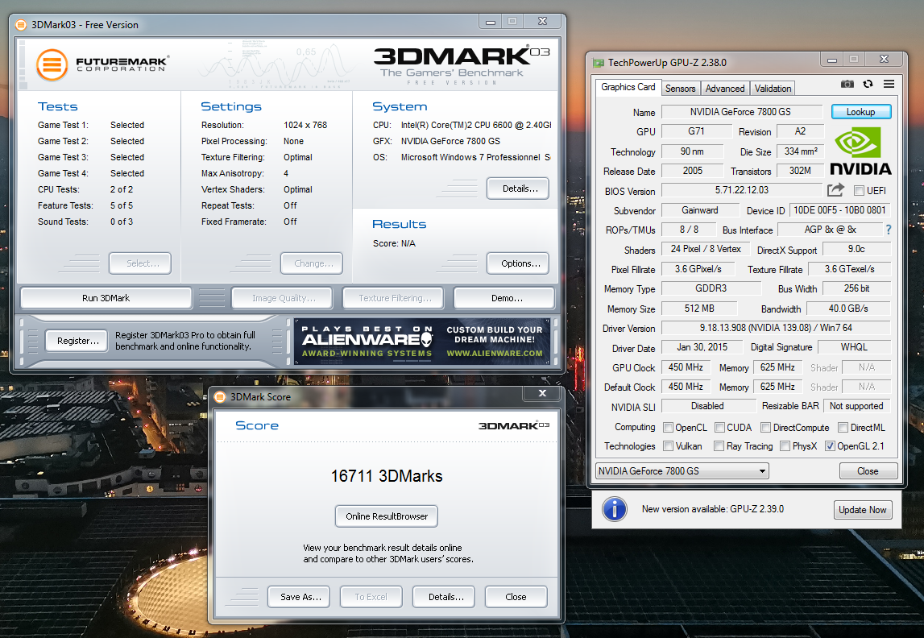Viewport: 924px width, 638px height.
Task: Click the Close button in GPU-Z
Action: click(x=868, y=470)
